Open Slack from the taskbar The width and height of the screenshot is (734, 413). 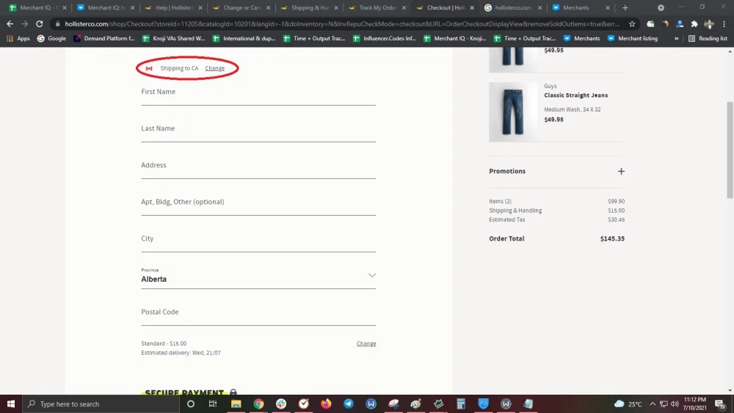(x=281, y=403)
